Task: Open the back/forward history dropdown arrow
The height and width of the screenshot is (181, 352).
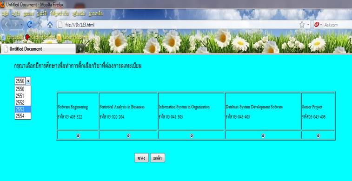Action: pyautogui.click(x=21, y=25)
